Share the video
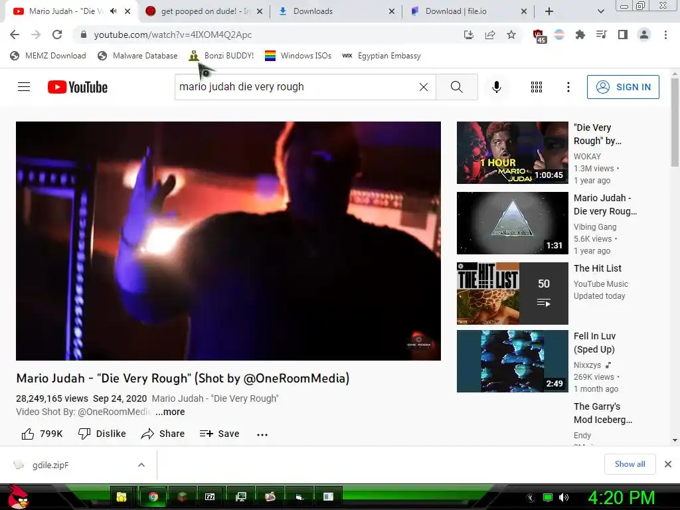The image size is (680, 510). (x=163, y=434)
